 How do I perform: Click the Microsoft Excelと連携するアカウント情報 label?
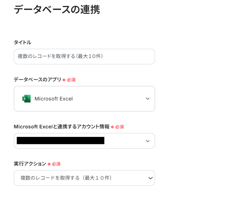pyautogui.click(x=61, y=127)
